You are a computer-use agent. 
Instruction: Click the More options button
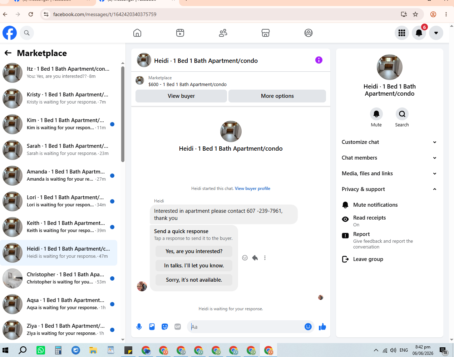[x=277, y=96]
